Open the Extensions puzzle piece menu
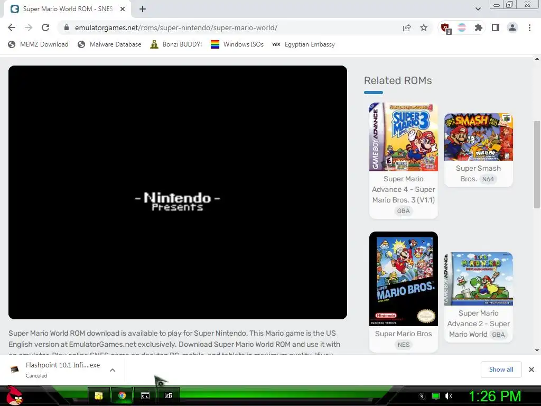Image resolution: width=541 pixels, height=406 pixels. coord(478,27)
